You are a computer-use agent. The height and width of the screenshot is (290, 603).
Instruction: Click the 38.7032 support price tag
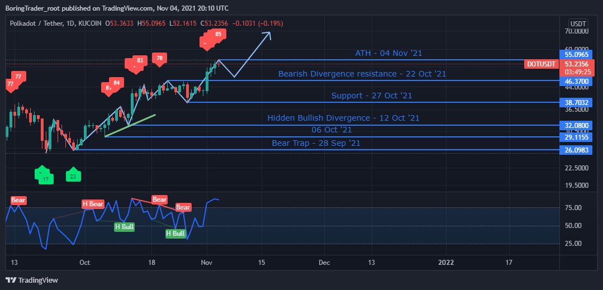pyautogui.click(x=576, y=103)
